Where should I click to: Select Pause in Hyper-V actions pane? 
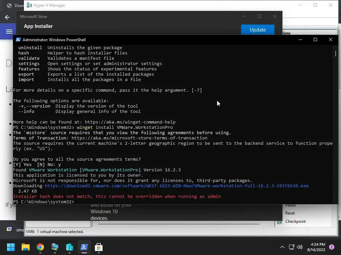coord(290,205)
